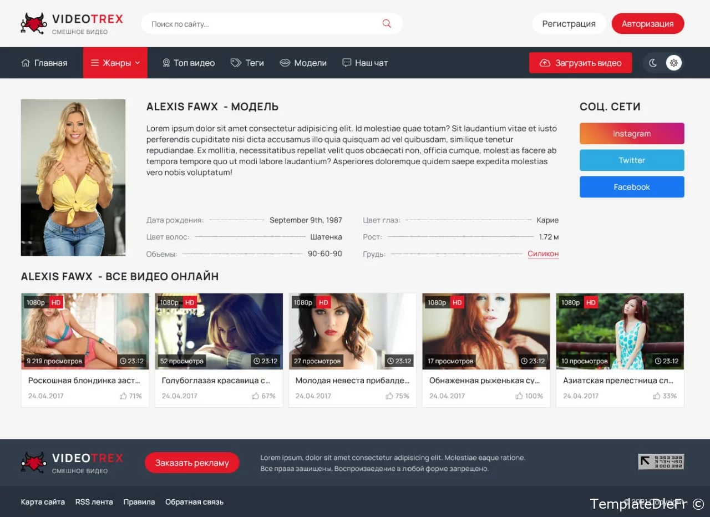Open Главная home page

coord(44,63)
